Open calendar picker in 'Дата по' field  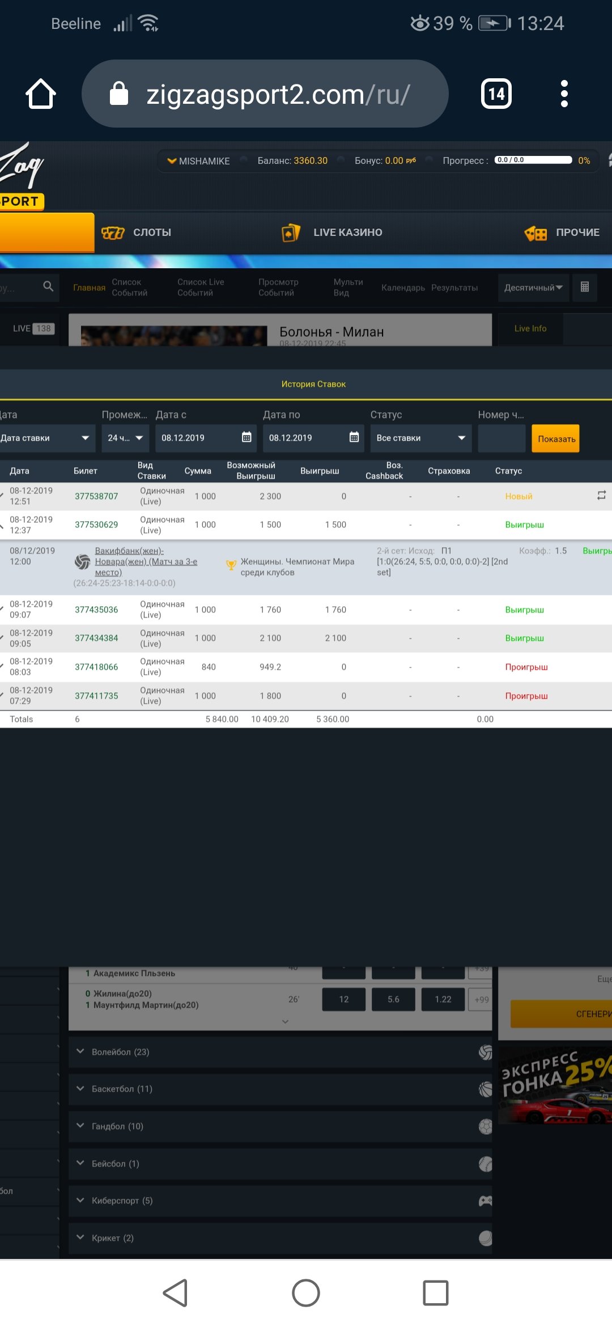pyautogui.click(x=354, y=437)
